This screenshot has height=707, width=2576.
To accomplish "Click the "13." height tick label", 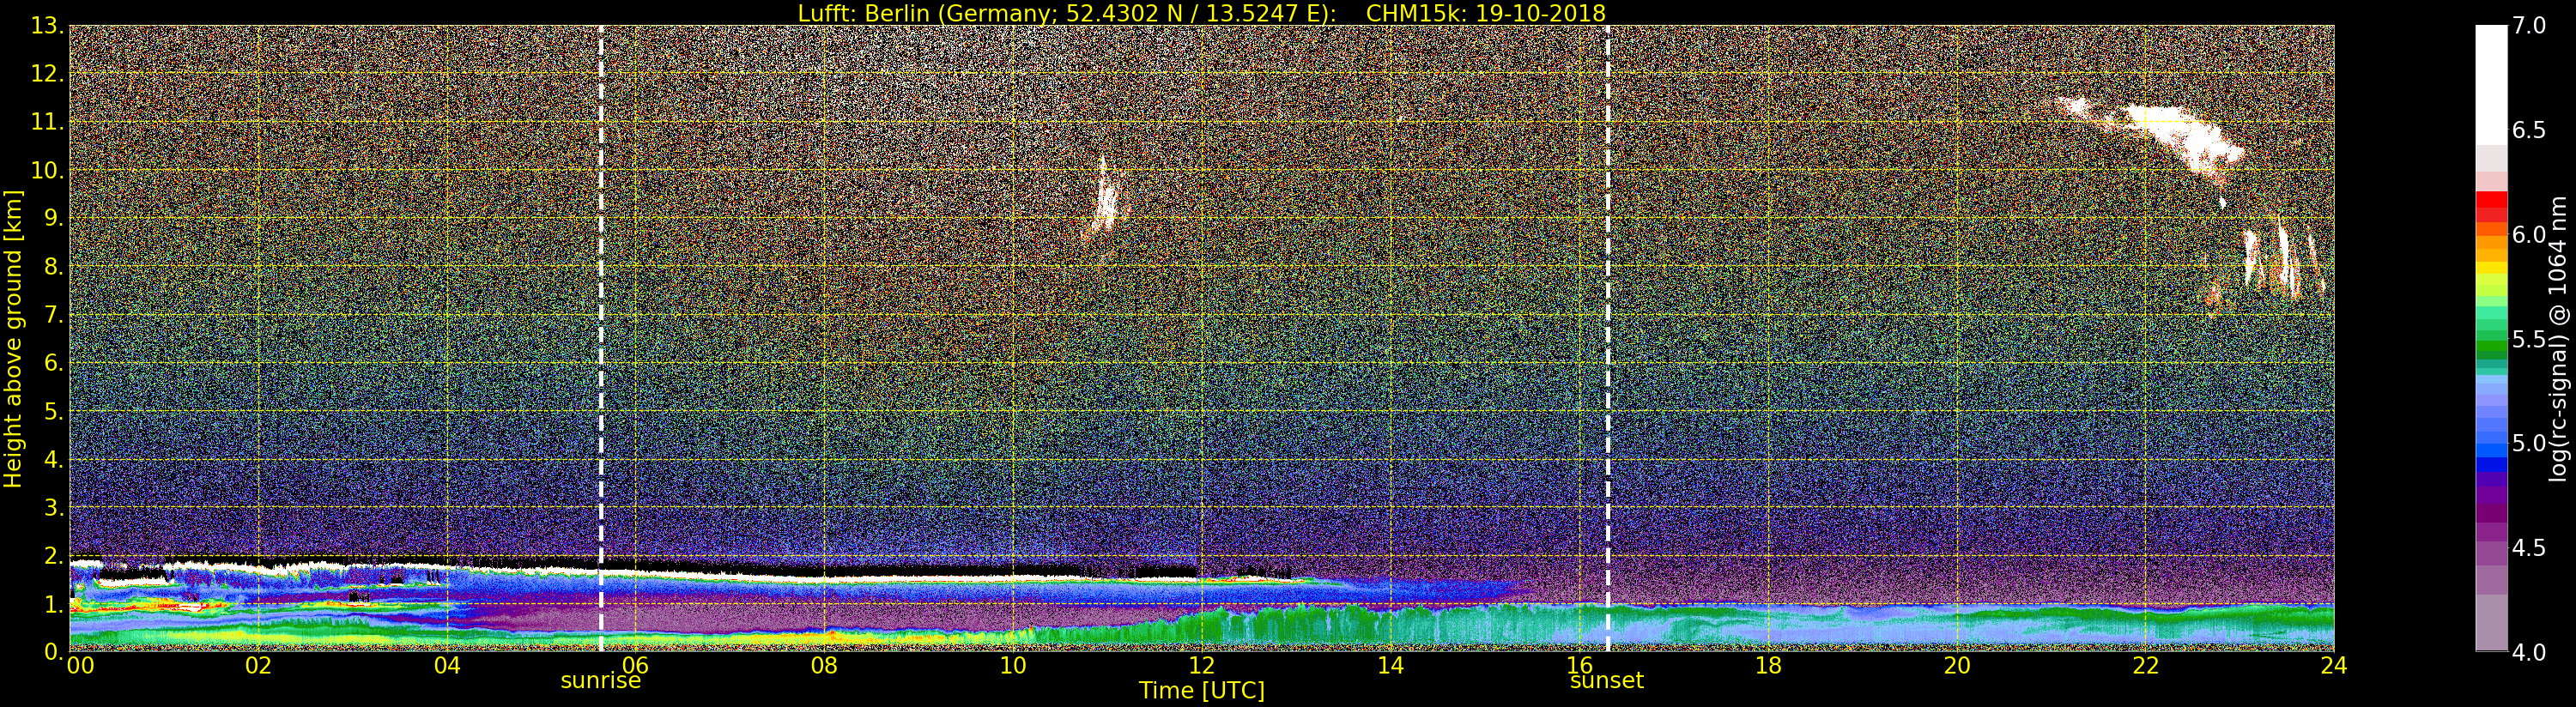I will pyautogui.click(x=46, y=26).
